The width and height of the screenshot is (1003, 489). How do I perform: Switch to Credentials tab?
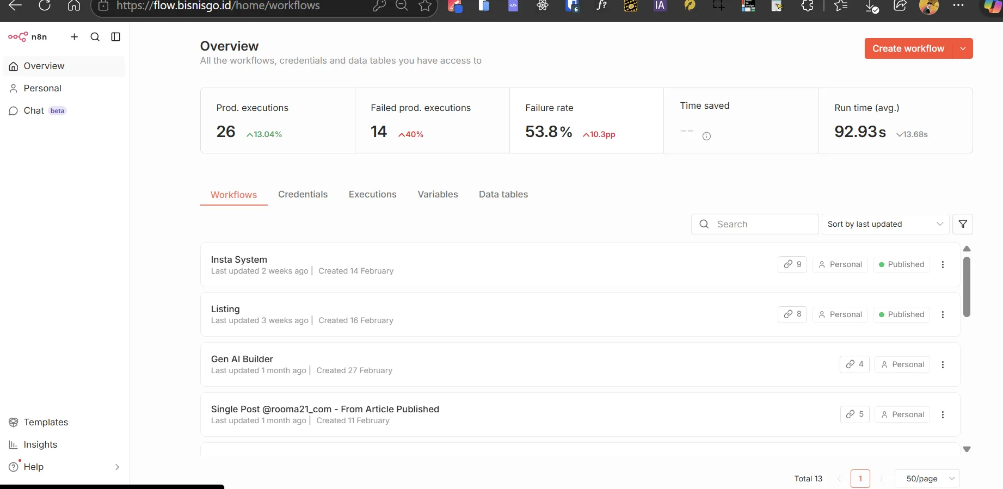[x=303, y=194]
